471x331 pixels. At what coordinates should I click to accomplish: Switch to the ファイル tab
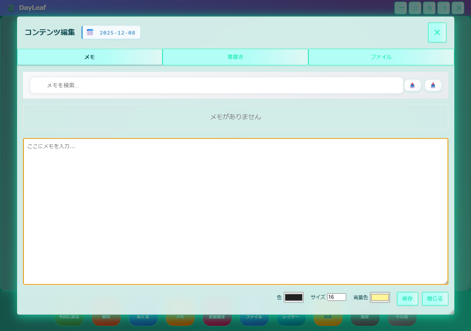[381, 57]
